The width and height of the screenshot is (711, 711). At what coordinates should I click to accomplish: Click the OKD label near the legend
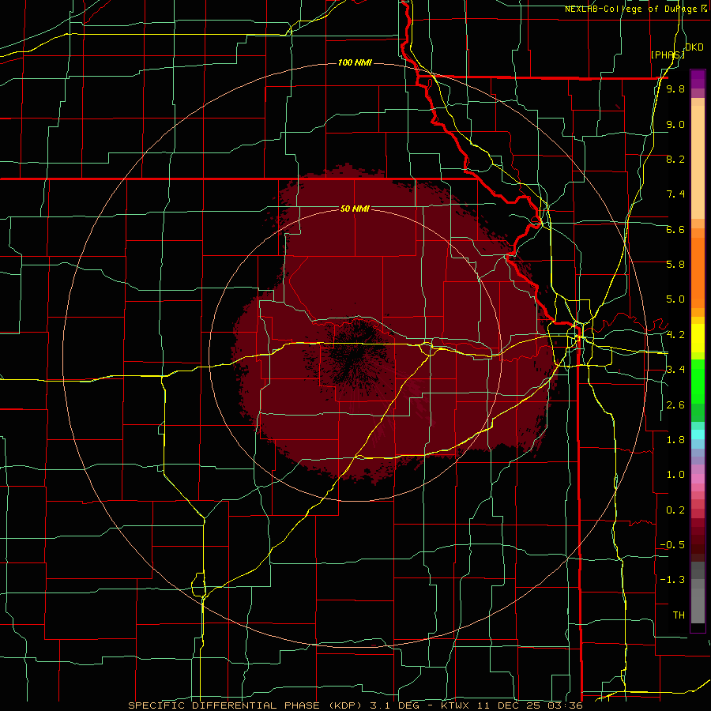pos(694,47)
